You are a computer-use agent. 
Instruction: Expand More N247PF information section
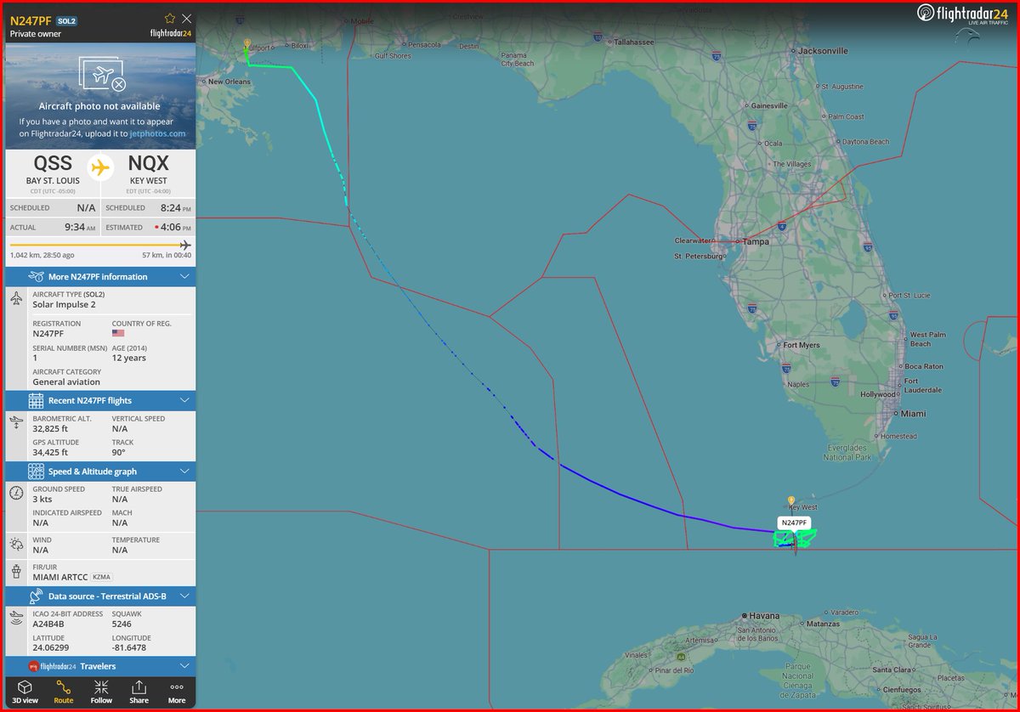(x=100, y=276)
